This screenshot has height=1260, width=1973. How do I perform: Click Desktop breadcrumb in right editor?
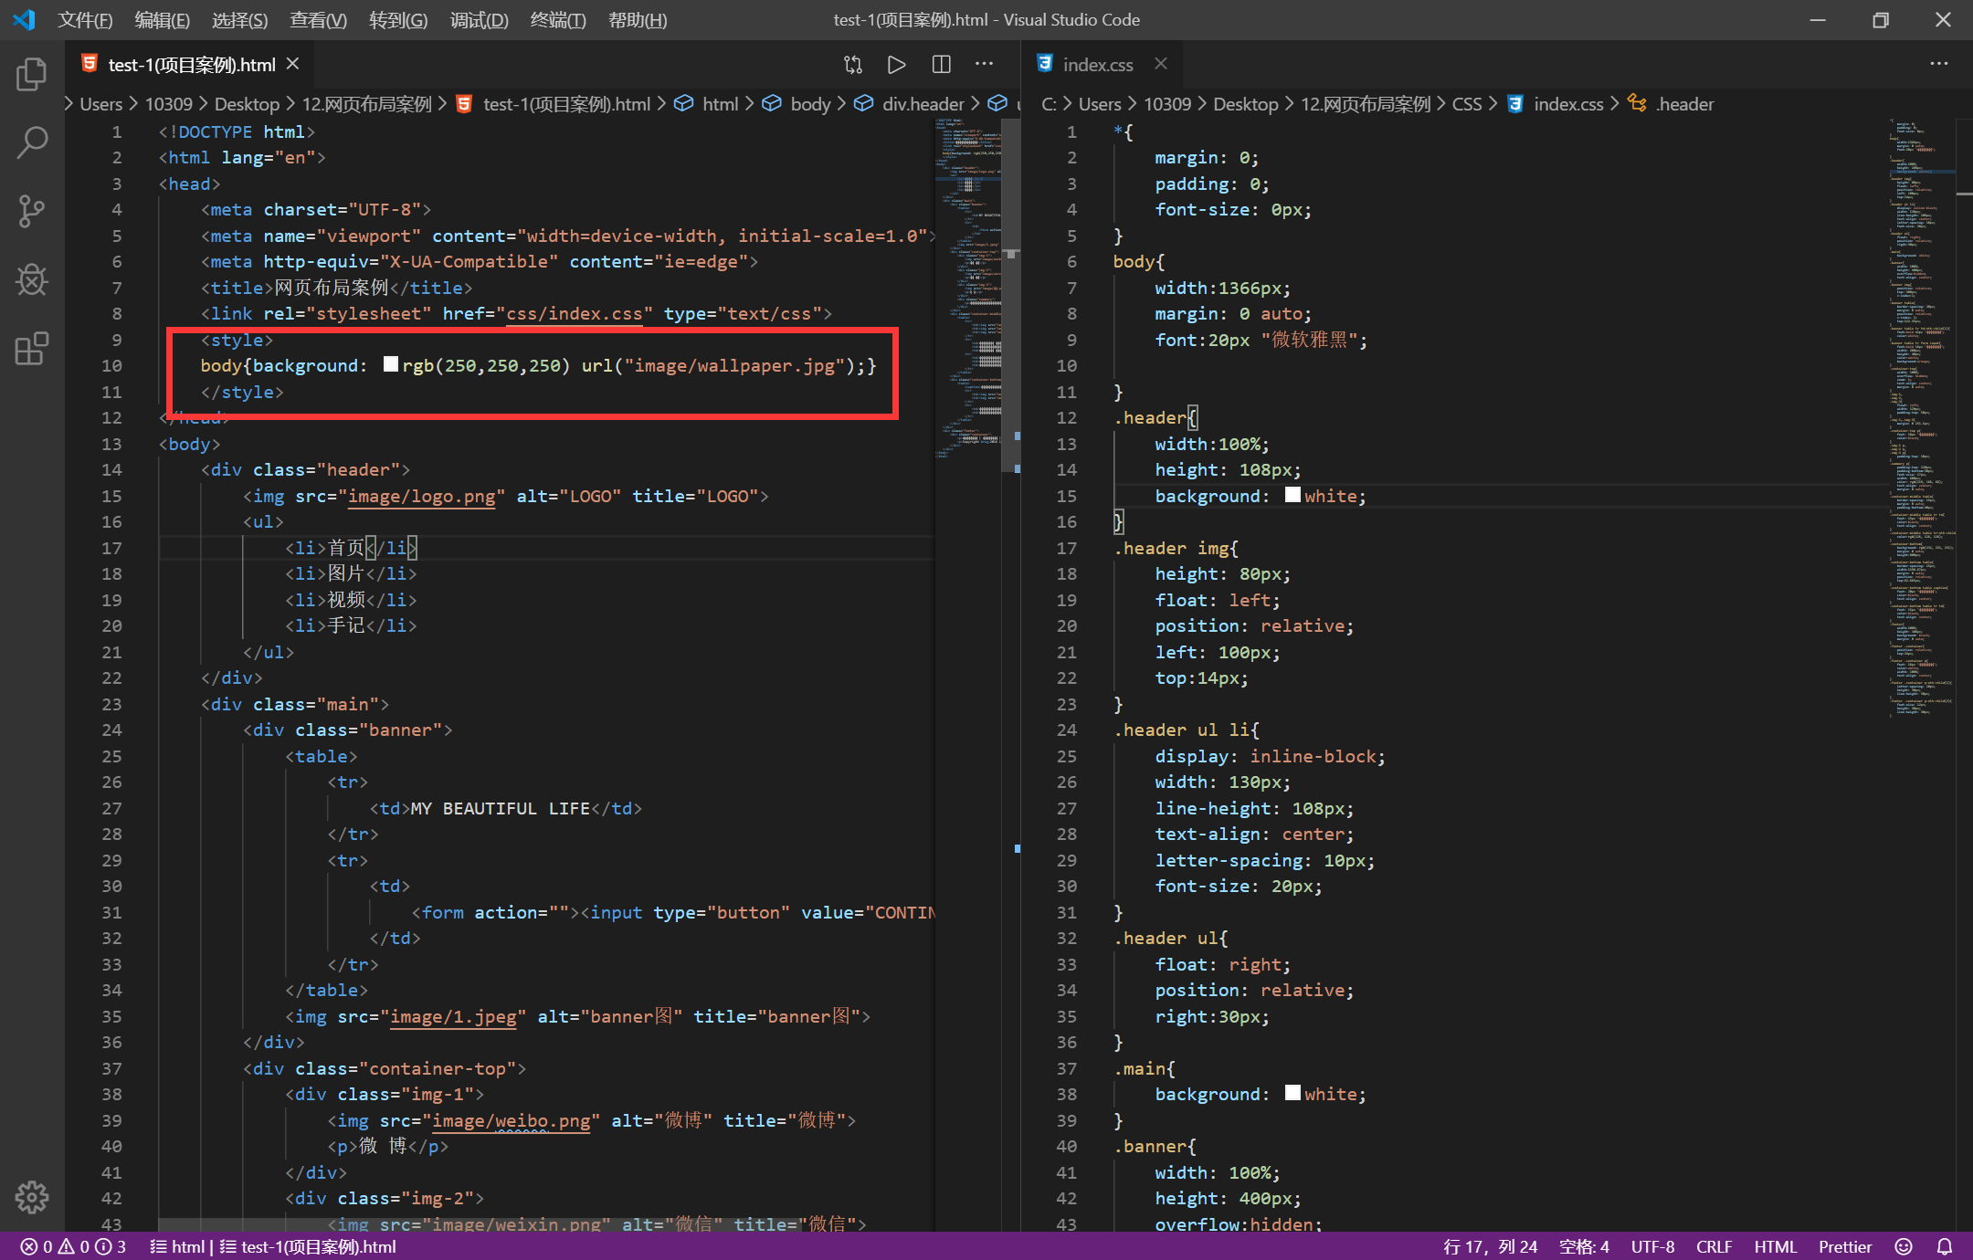[x=1245, y=104]
